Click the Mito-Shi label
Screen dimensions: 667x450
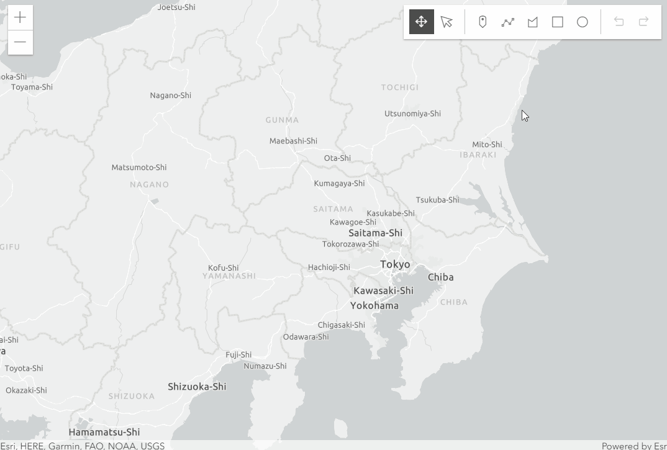click(487, 145)
